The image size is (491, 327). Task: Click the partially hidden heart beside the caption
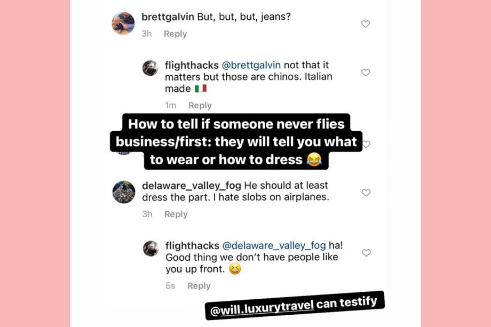click(x=366, y=144)
